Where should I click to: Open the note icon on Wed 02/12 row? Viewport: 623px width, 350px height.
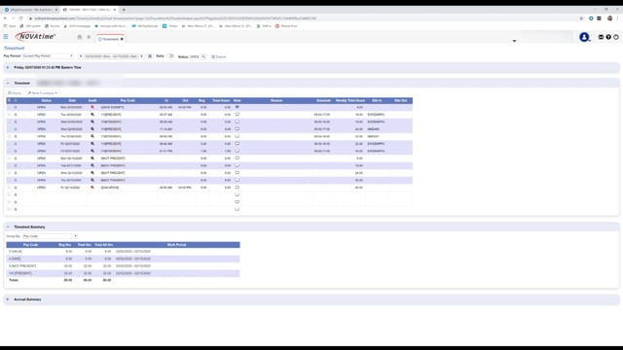click(238, 173)
